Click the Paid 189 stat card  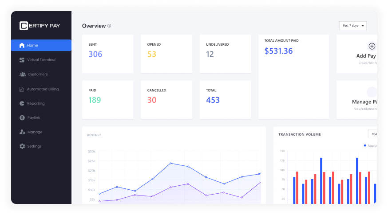pos(107,99)
